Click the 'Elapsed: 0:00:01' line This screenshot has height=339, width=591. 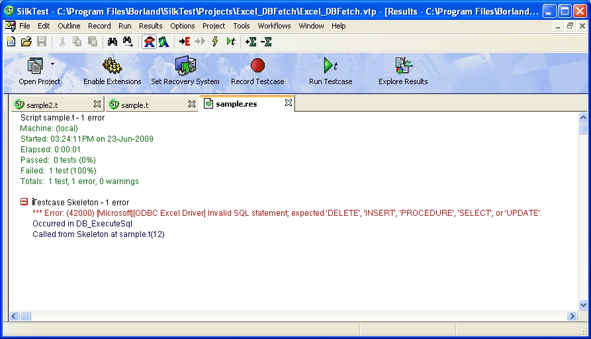(50, 150)
